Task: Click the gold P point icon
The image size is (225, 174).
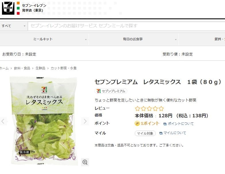Action: tap(137, 123)
